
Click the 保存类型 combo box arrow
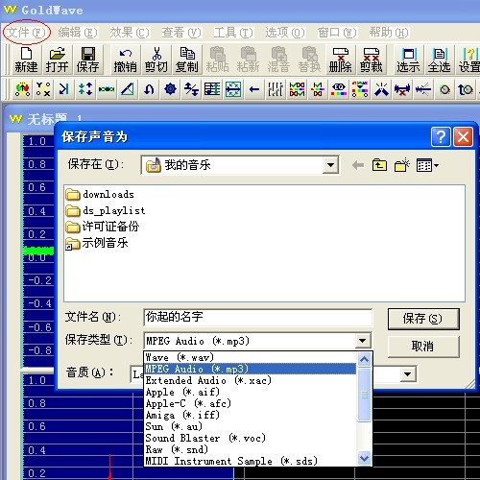pyautogui.click(x=363, y=341)
